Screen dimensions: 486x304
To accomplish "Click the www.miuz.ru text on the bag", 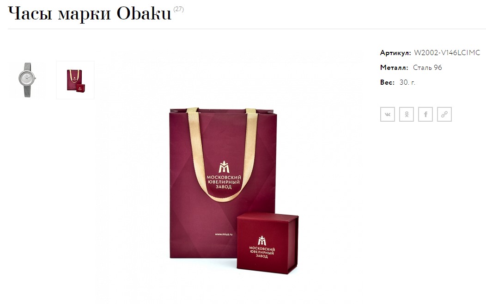I will pyautogui.click(x=224, y=234).
